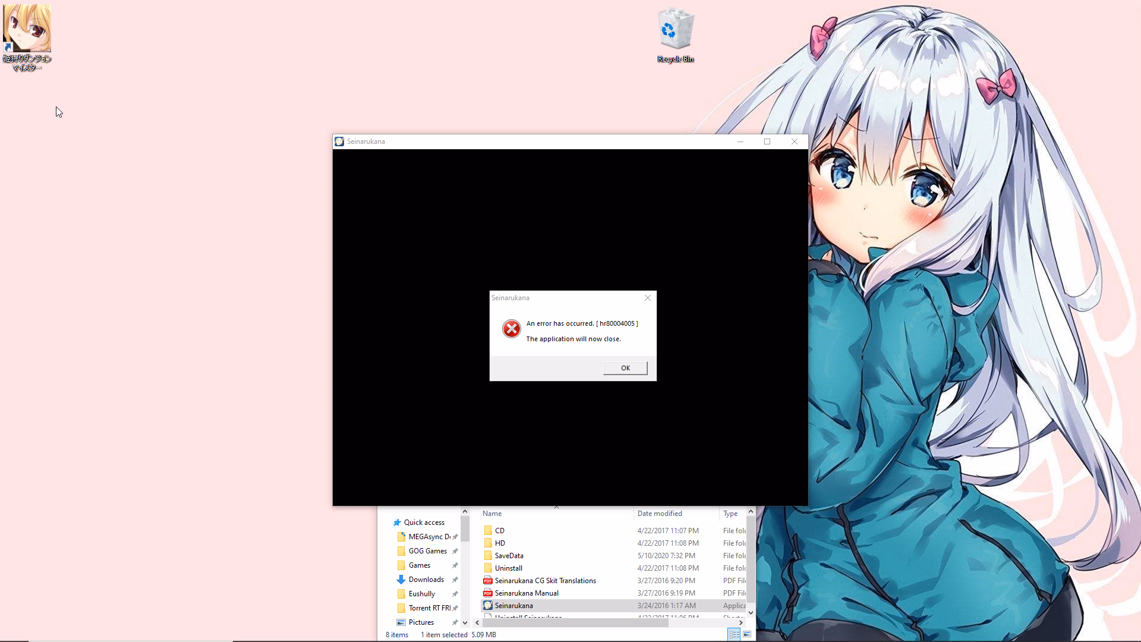
Task: Click the blue Downloads arrow icon
Action: click(x=401, y=580)
